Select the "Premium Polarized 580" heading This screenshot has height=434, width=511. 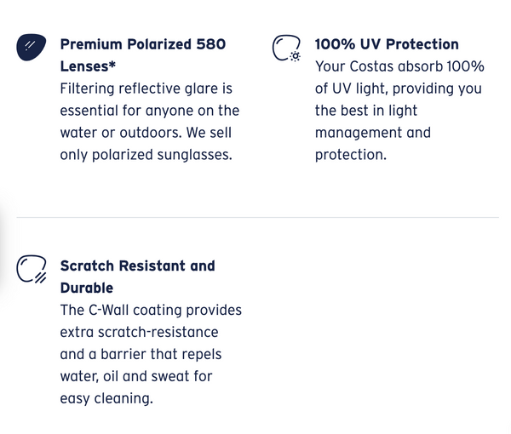click(143, 44)
